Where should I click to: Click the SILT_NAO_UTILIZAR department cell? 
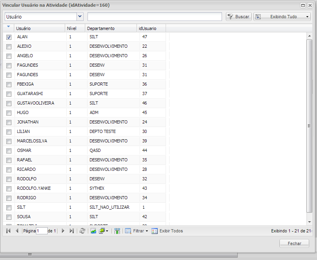pyautogui.click(x=109, y=207)
